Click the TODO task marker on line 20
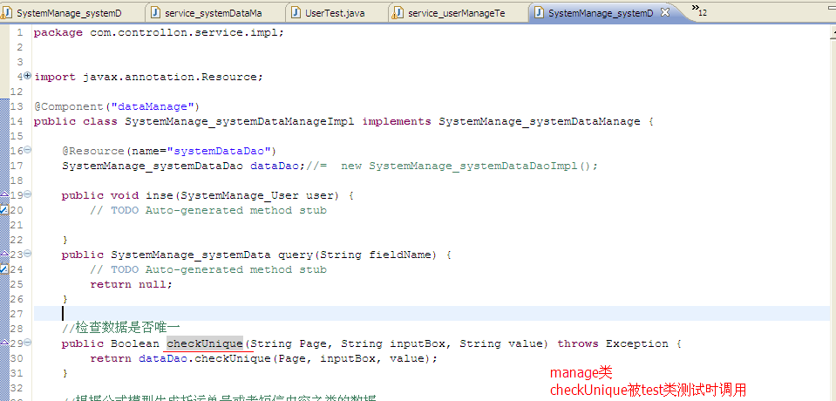The image size is (836, 401). [4, 210]
